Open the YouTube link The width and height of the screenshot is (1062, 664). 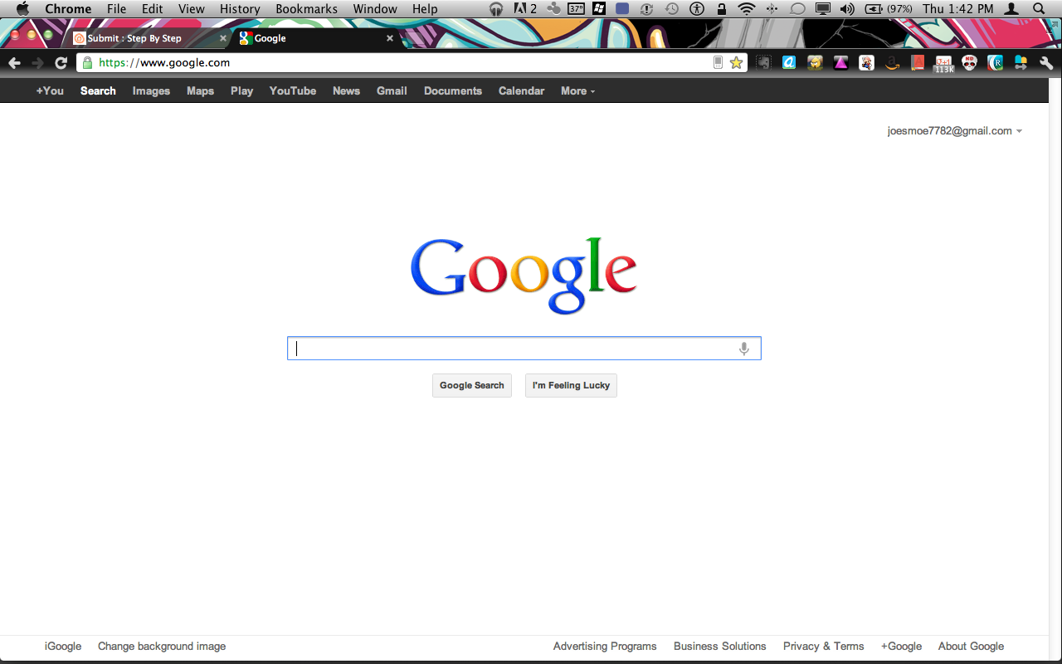click(x=293, y=91)
